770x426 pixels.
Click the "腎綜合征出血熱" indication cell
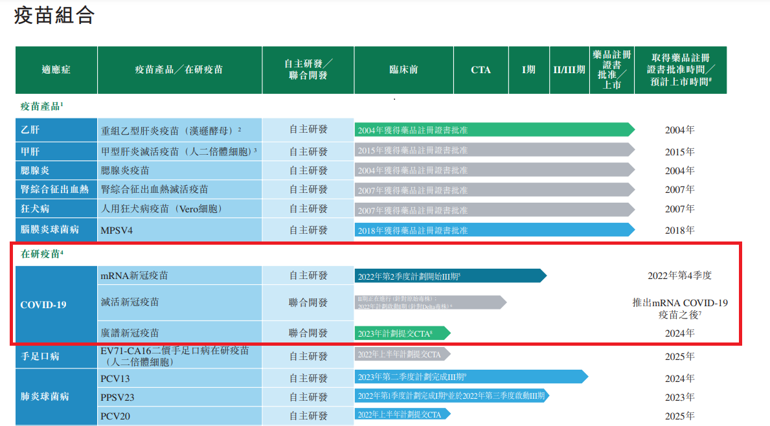point(56,190)
